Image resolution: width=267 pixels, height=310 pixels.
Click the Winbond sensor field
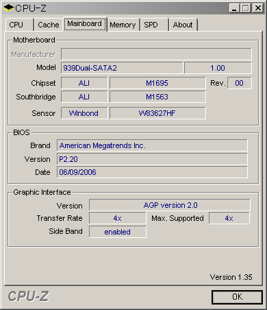[x=84, y=113]
